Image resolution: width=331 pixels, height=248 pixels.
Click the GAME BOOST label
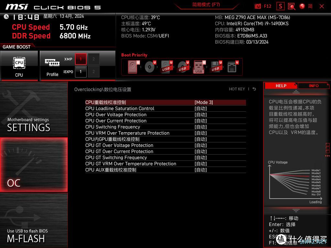tap(16, 47)
